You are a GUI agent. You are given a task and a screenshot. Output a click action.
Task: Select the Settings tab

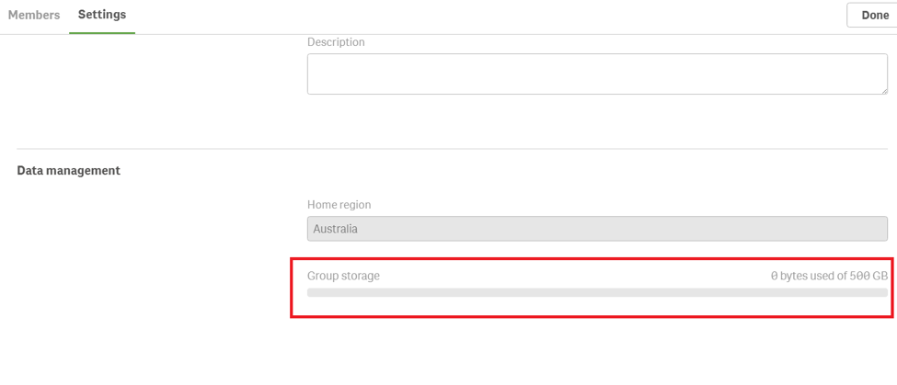tap(102, 15)
